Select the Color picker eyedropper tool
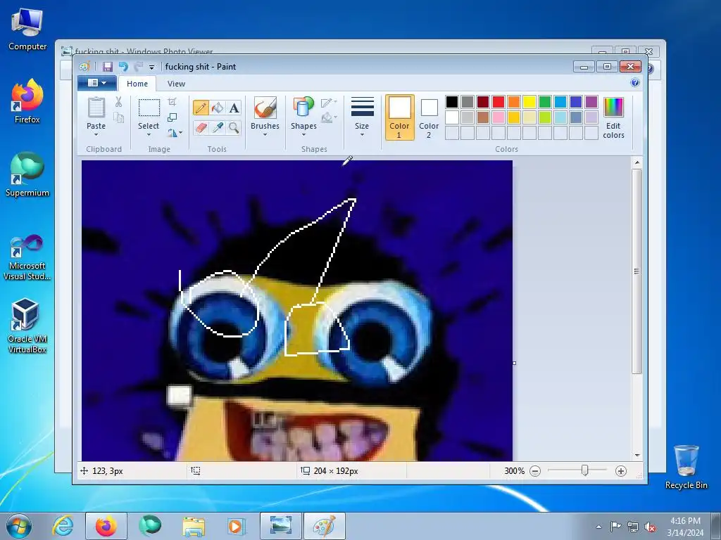This screenshot has width=721, height=540. click(218, 127)
